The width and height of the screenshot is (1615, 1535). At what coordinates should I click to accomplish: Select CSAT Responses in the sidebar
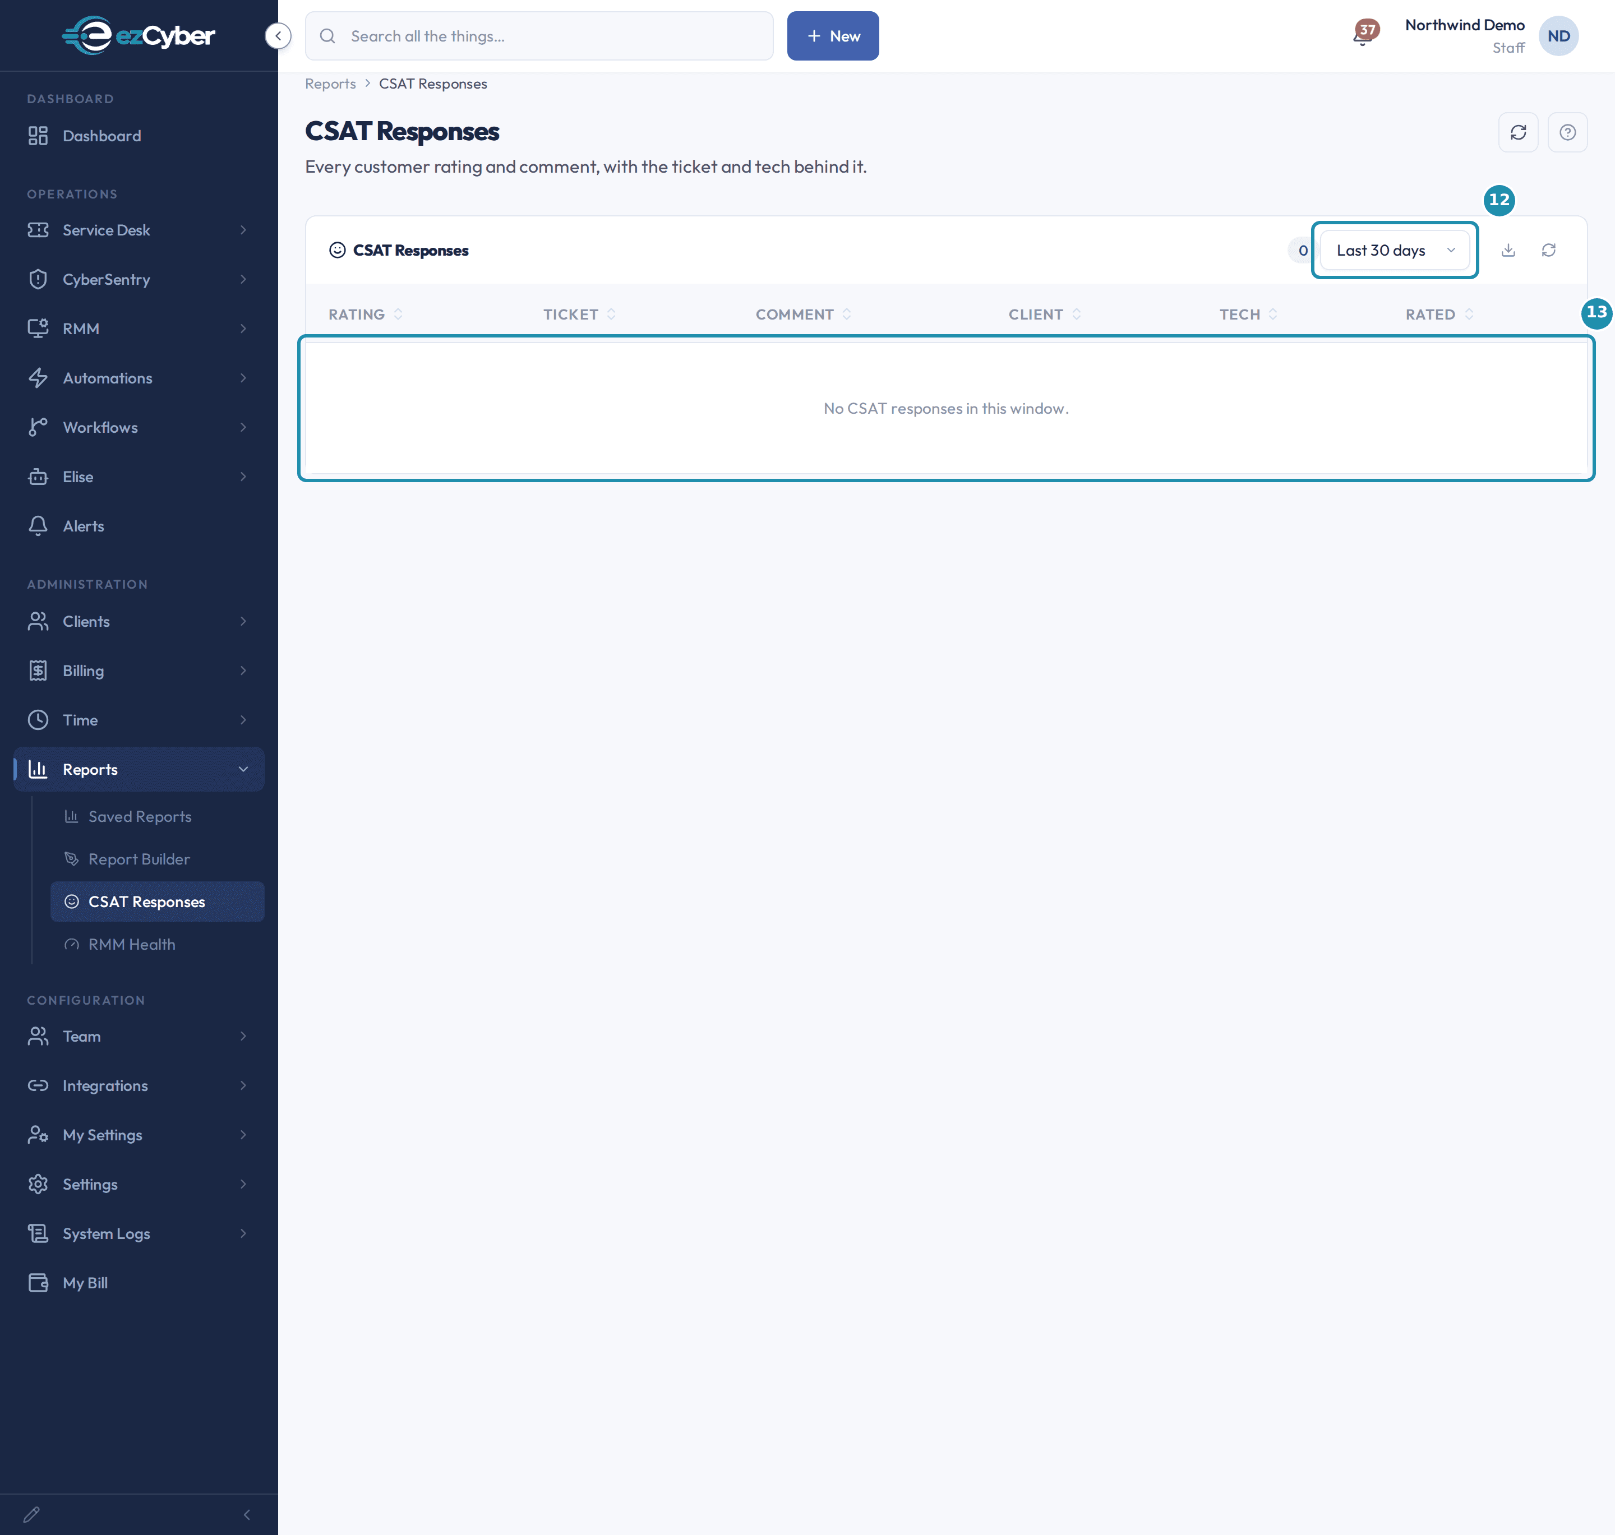(157, 901)
